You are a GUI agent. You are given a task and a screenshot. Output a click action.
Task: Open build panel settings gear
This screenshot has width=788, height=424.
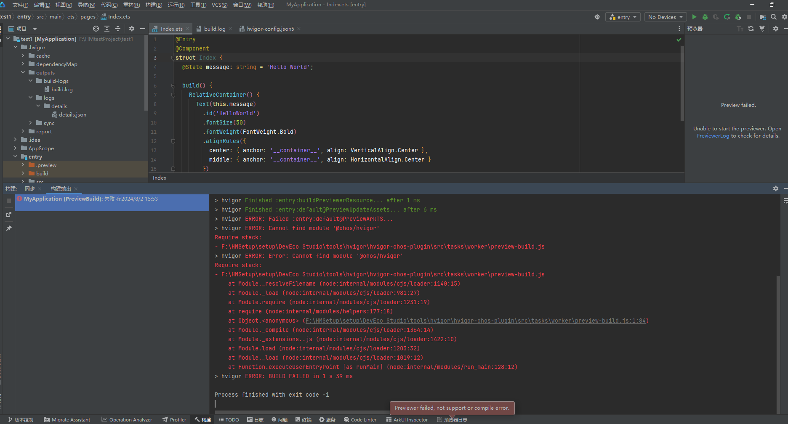tap(776, 188)
